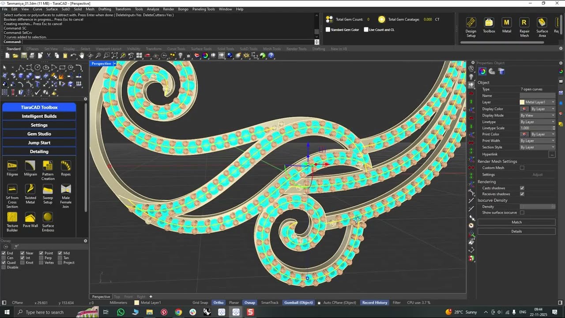Open the Print Width dropdown
This screenshot has width=565, height=318.
point(538,140)
